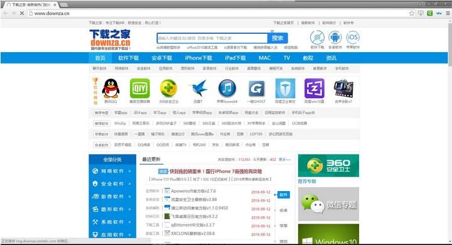The height and width of the screenshot is (245, 452).
Task: Switch to the 苹果 tab in recent updates
Action: pos(283,226)
